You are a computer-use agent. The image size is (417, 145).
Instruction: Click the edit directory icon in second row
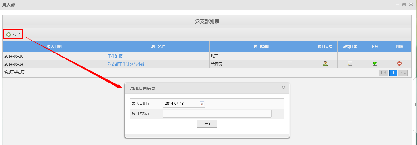tap(350, 64)
